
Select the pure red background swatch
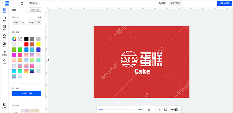26,44
